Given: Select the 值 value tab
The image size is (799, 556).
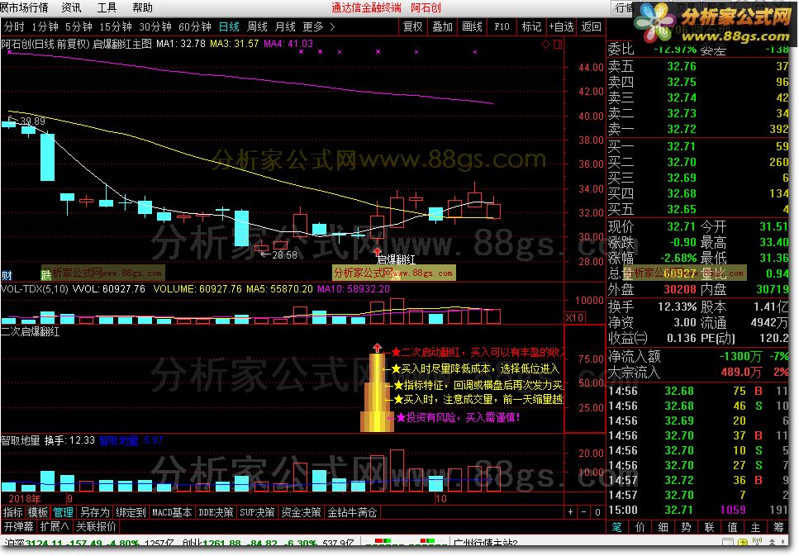Looking at the screenshot, I should [732, 527].
